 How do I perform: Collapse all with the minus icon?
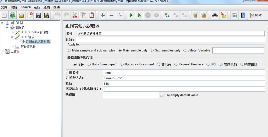click(x=111, y=15)
